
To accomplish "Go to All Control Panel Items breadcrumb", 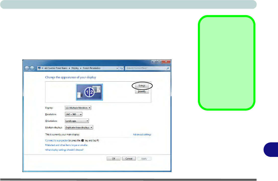I will pos(56,68).
